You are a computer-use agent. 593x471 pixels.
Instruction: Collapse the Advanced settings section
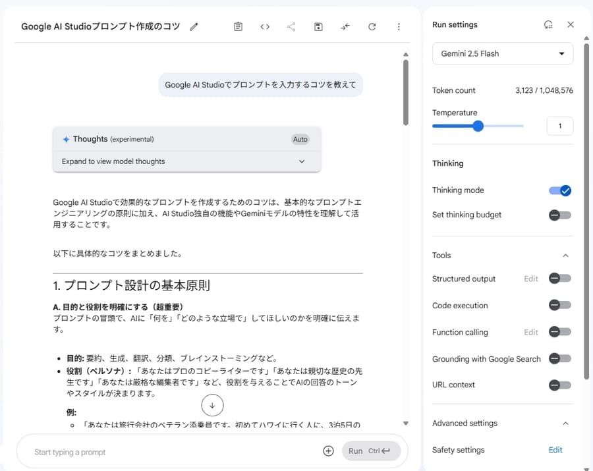[565, 424]
